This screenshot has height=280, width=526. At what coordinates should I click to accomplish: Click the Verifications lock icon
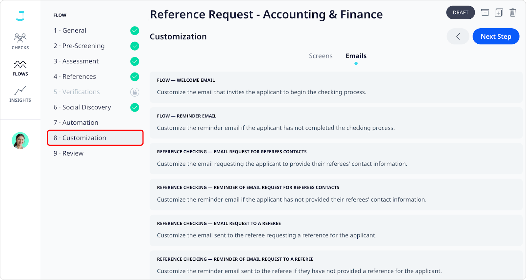(x=135, y=92)
